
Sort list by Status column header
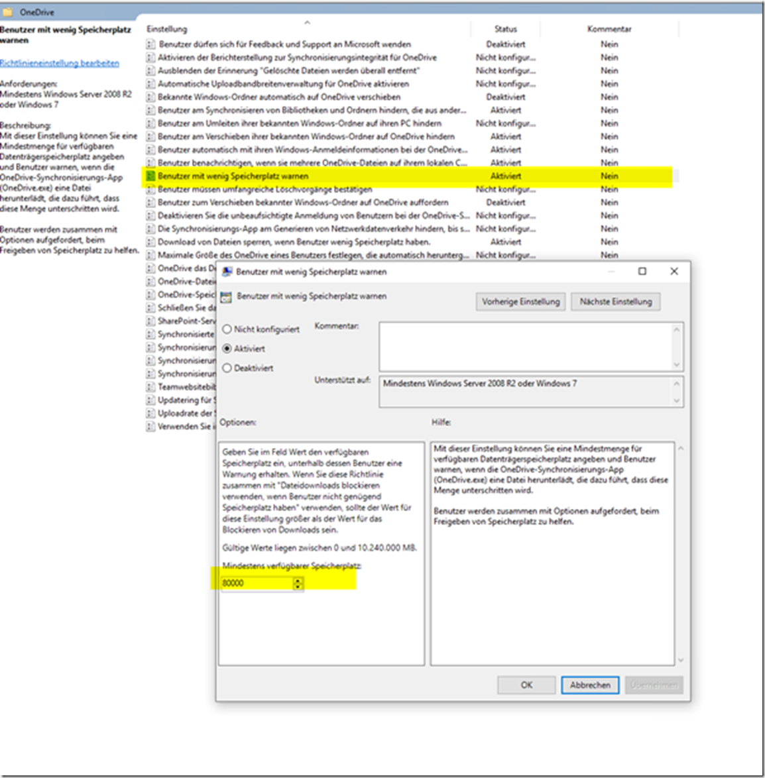pos(505,28)
